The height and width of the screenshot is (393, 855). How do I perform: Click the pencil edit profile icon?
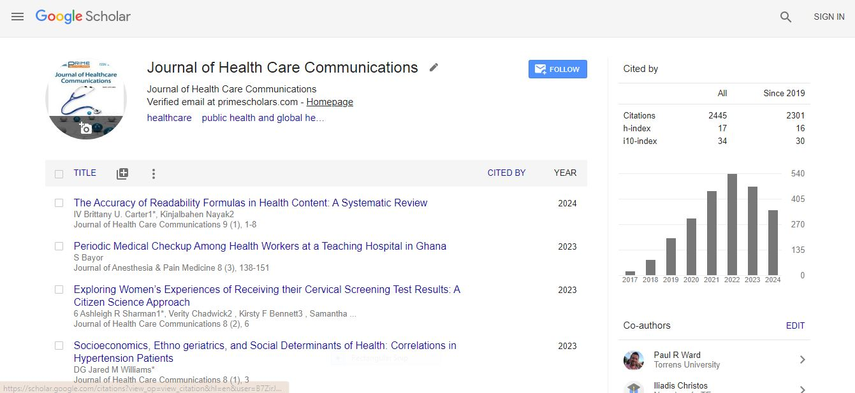pyautogui.click(x=434, y=68)
